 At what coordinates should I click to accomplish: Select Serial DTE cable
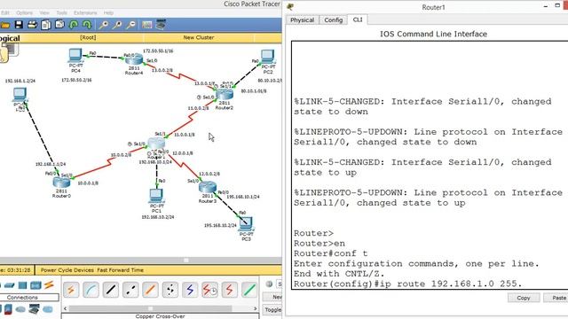coord(229,290)
